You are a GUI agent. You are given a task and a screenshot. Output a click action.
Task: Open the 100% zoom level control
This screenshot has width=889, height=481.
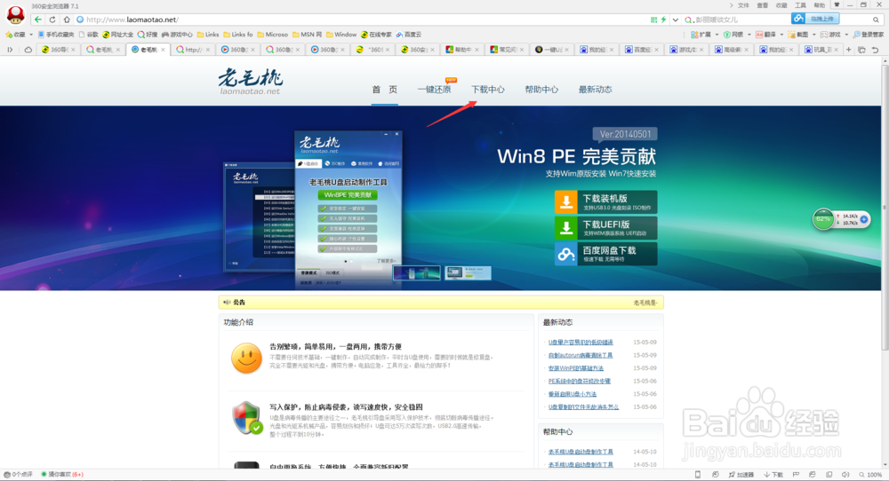pos(870,475)
